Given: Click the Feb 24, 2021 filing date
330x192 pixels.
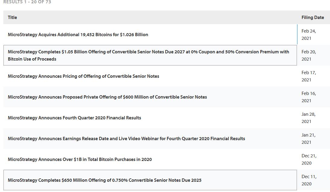Looking at the screenshot, I should (309, 35).
